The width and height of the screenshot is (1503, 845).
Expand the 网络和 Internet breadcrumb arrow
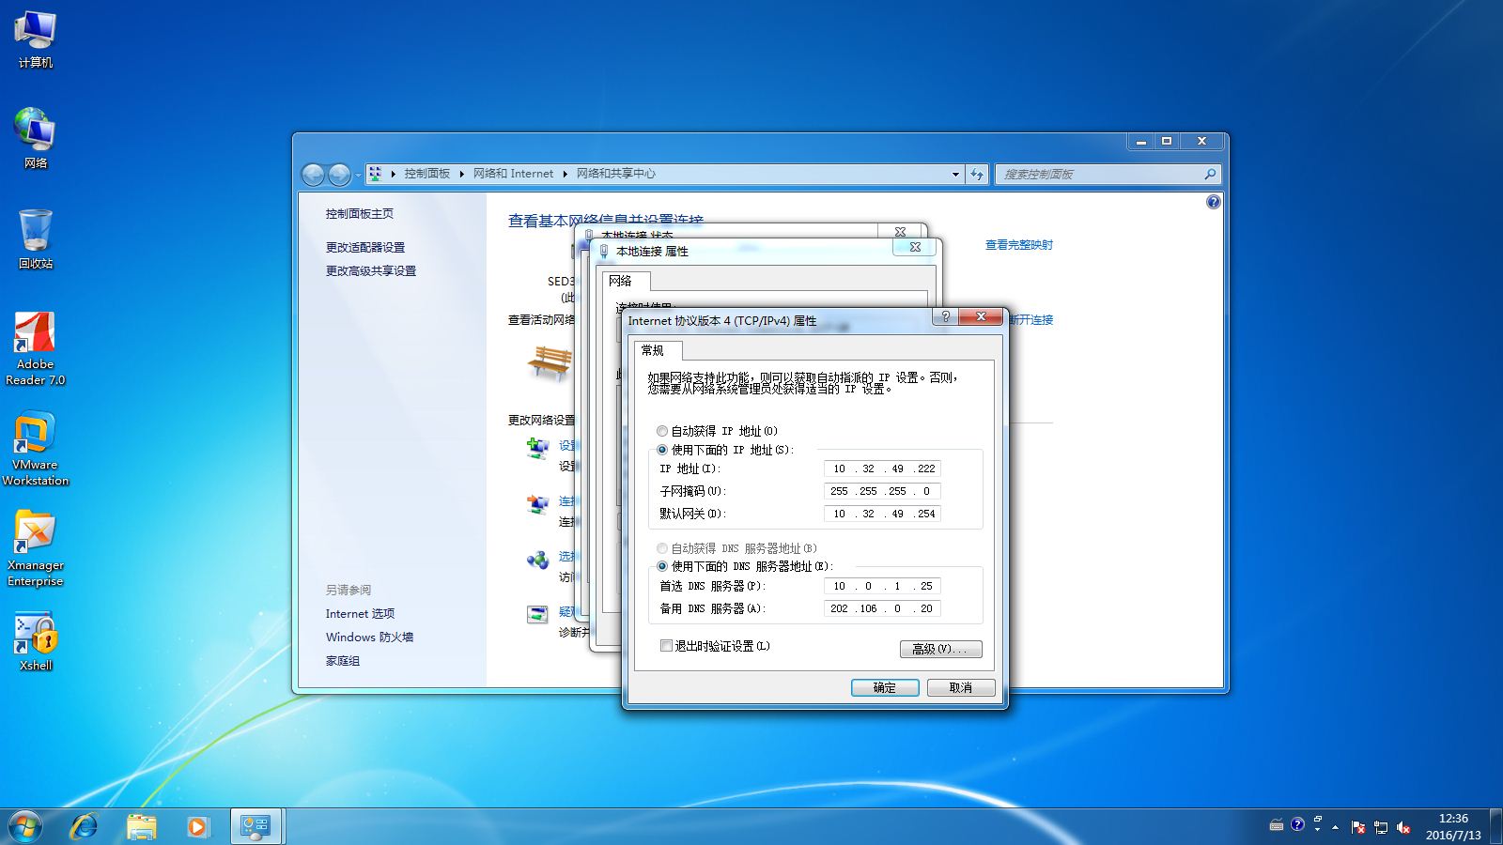click(566, 174)
